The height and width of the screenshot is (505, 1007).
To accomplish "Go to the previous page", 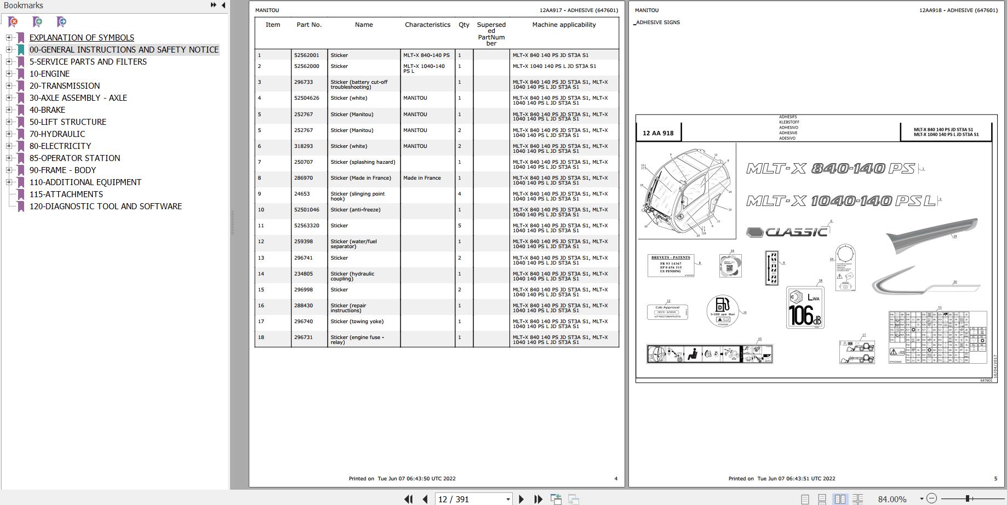I will tap(425, 499).
